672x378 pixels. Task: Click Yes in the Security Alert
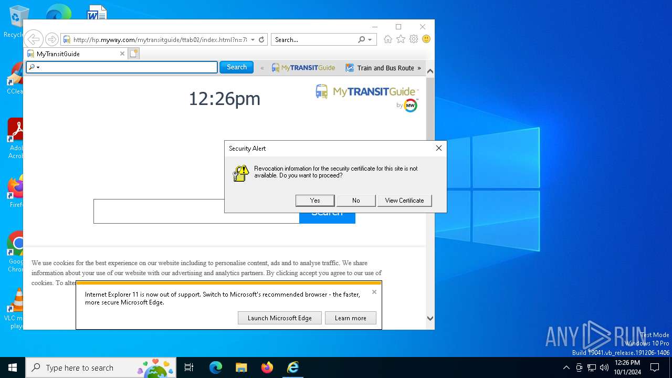(x=315, y=201)
